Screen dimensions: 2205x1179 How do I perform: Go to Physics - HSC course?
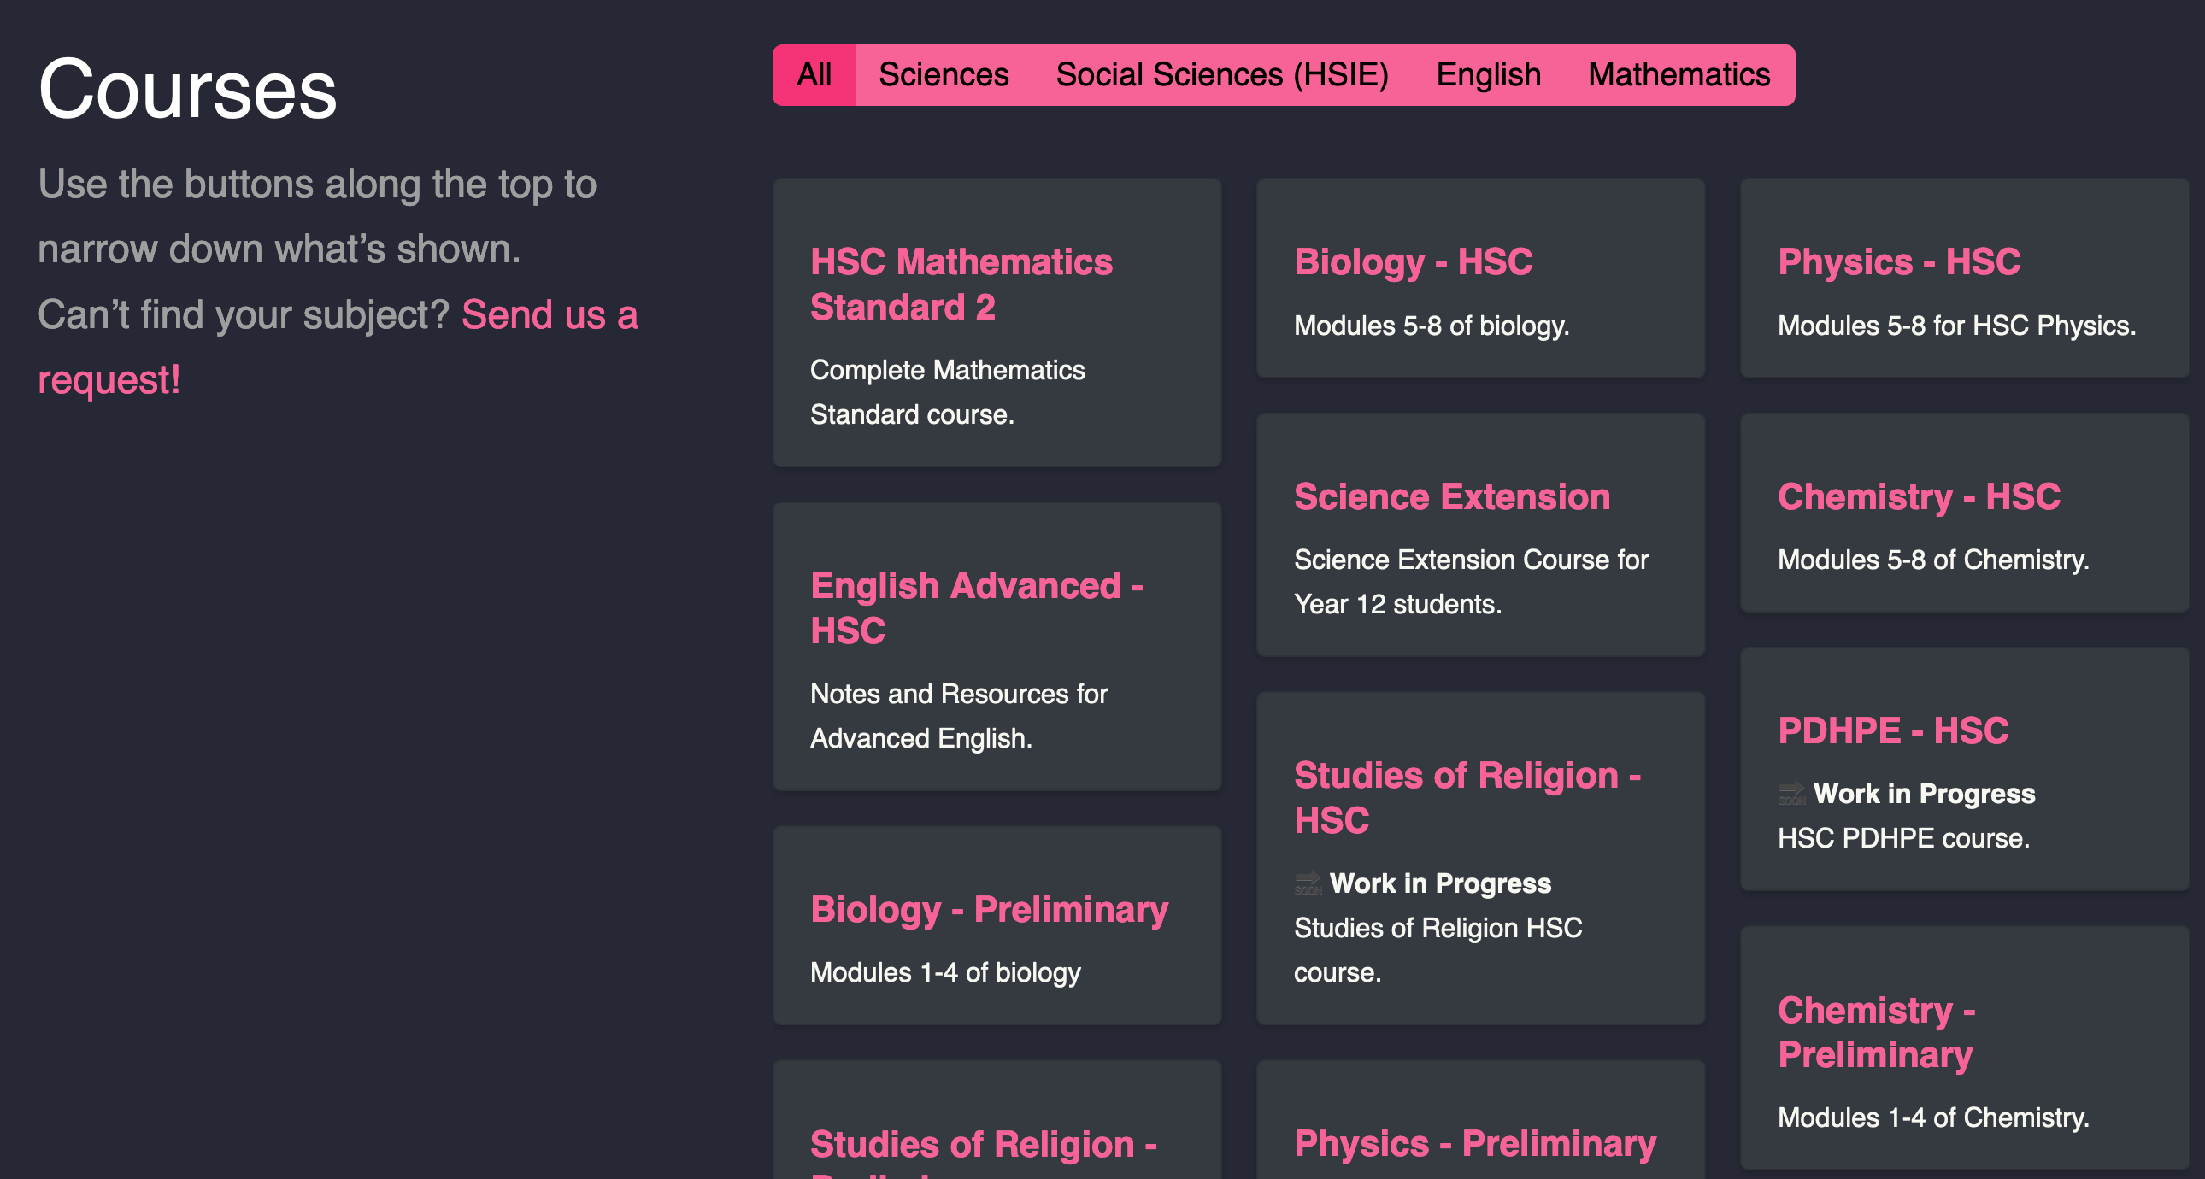coord(1898,261)
